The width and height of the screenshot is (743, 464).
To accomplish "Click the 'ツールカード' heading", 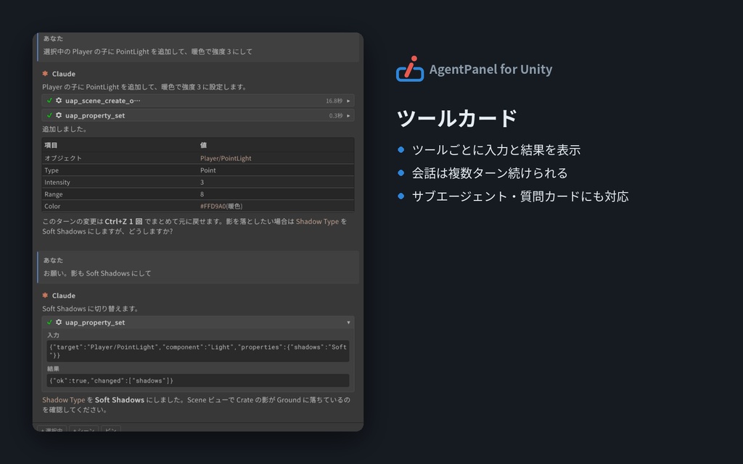I will tap(456, 118).
